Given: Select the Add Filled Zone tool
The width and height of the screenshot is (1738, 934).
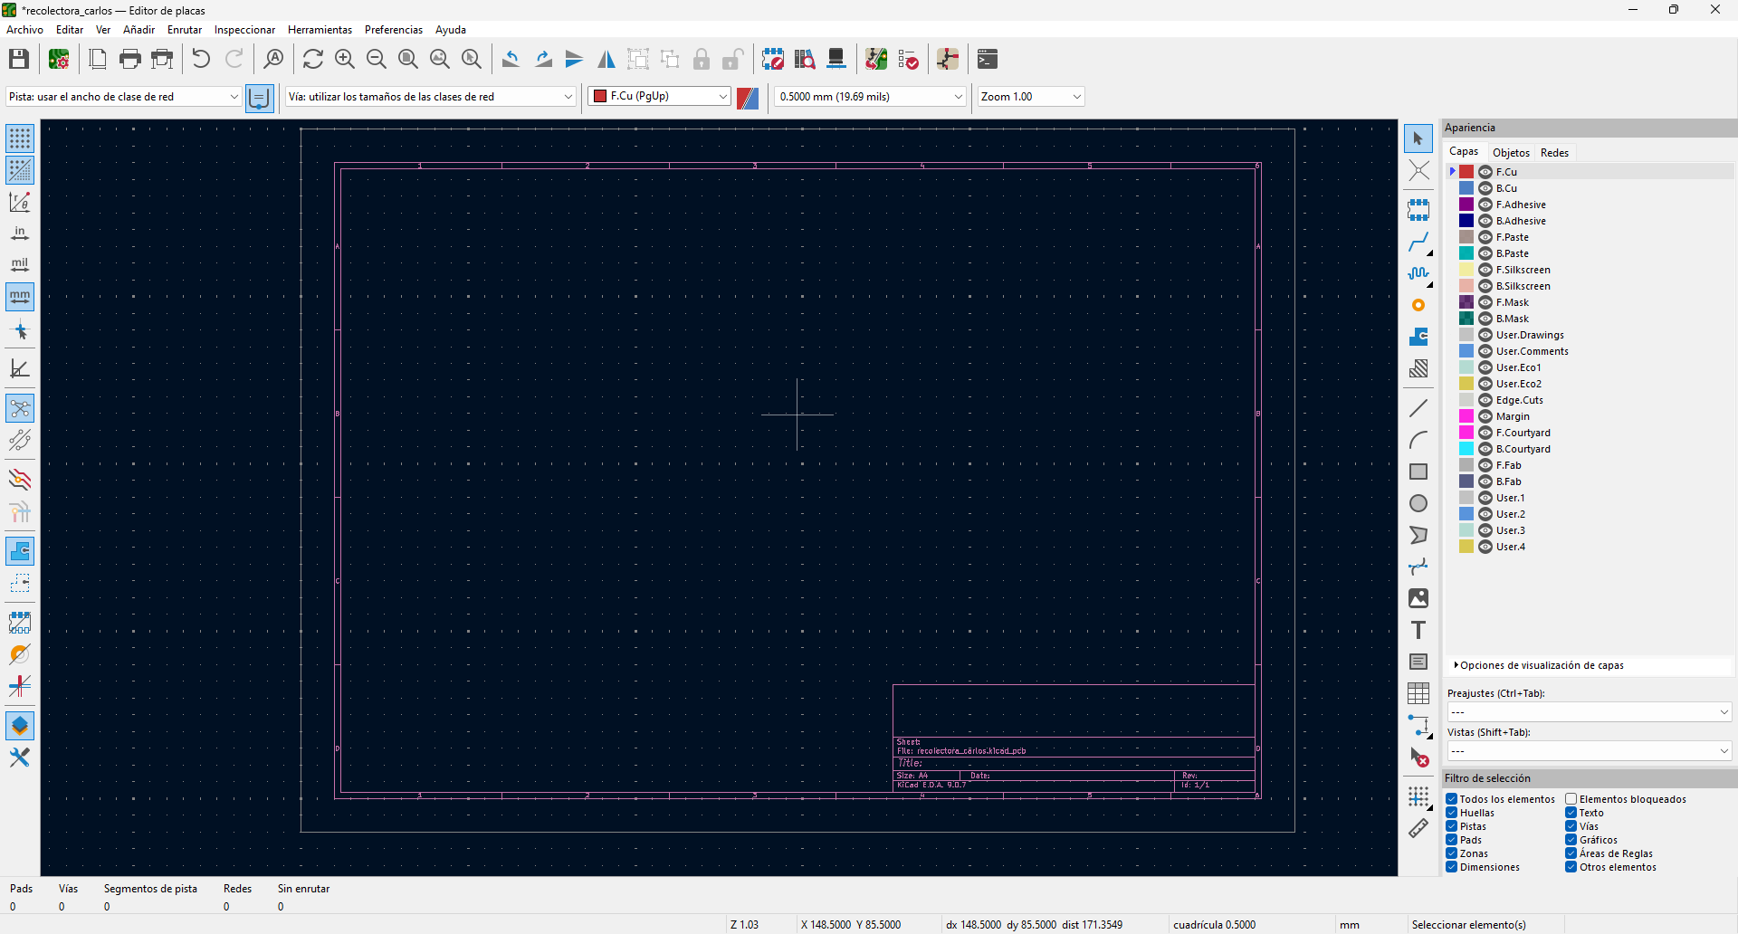Looking at the screenshot, I should pos(1418,336).
